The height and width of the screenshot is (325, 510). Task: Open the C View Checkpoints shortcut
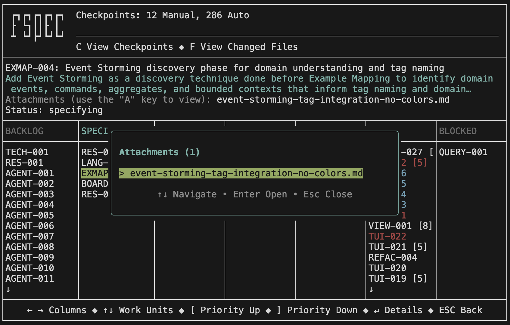(x=125, y=47)
